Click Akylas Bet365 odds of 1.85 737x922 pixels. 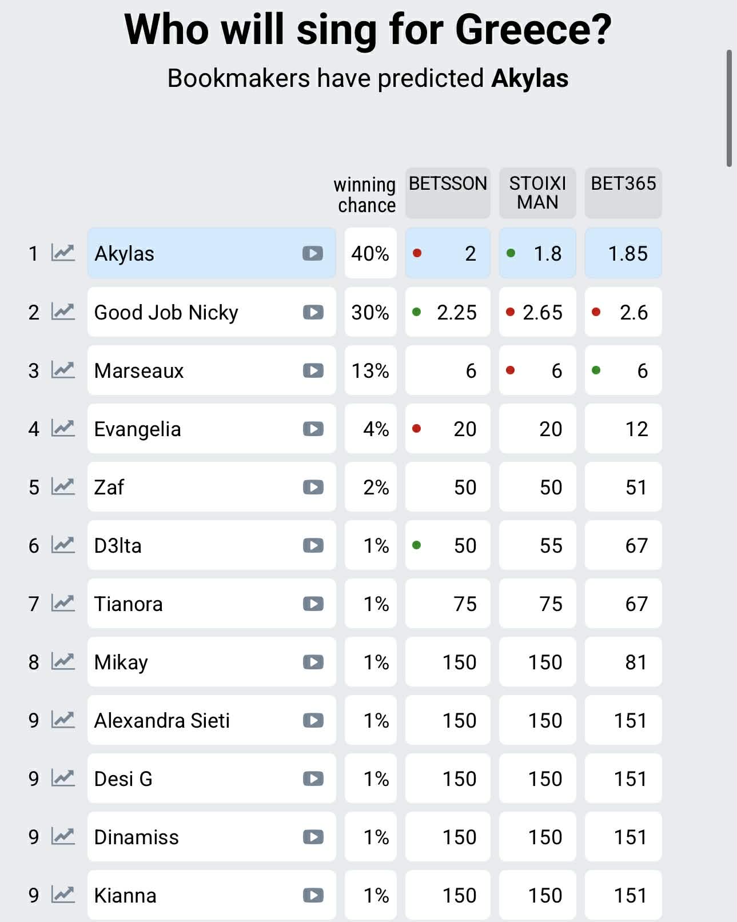coord(623,253)
